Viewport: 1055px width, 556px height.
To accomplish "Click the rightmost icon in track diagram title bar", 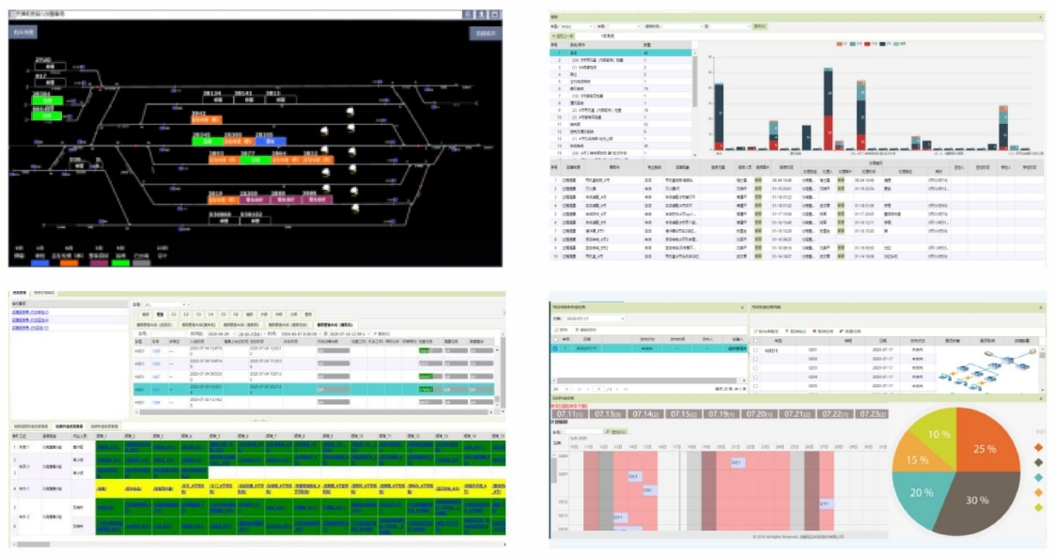I will coord(495,15).
